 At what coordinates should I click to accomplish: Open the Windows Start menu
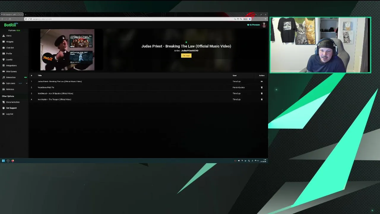(3, 161)
